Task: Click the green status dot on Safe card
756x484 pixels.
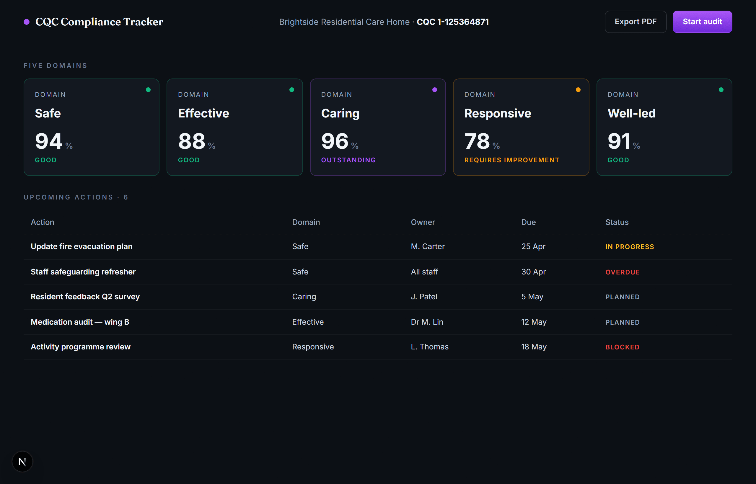Action: pyautogui.click(x=148, y=90)
